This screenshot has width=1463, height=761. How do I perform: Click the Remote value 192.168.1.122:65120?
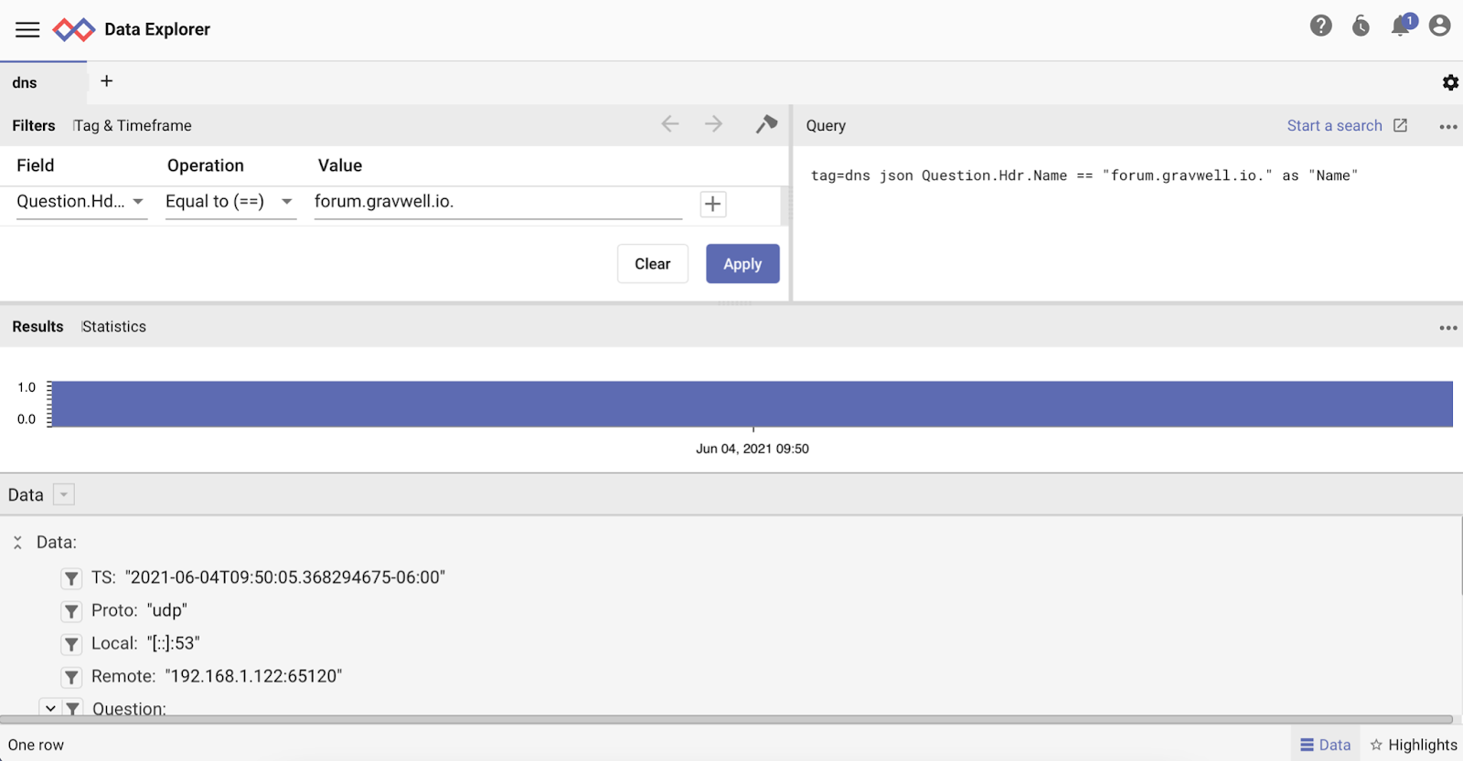point(254,677)
